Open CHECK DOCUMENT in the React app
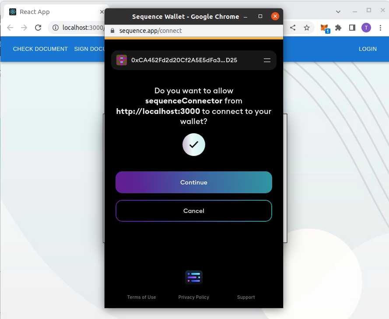 pyautogui.click(x=40, y=49)
